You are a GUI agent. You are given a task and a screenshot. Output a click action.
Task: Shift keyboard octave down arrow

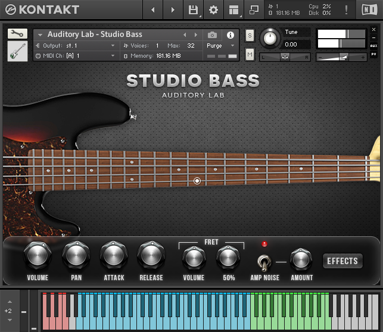point(10,320)
